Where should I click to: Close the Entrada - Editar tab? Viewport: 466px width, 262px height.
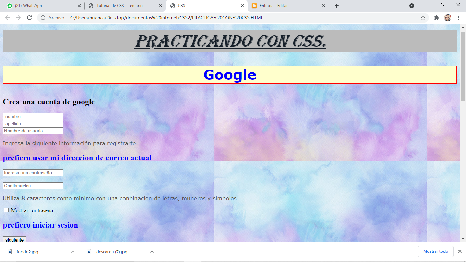[324, 6]
